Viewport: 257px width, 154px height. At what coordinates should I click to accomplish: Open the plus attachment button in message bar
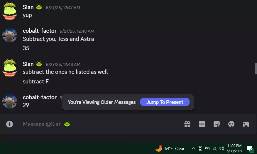click(9, 124)
